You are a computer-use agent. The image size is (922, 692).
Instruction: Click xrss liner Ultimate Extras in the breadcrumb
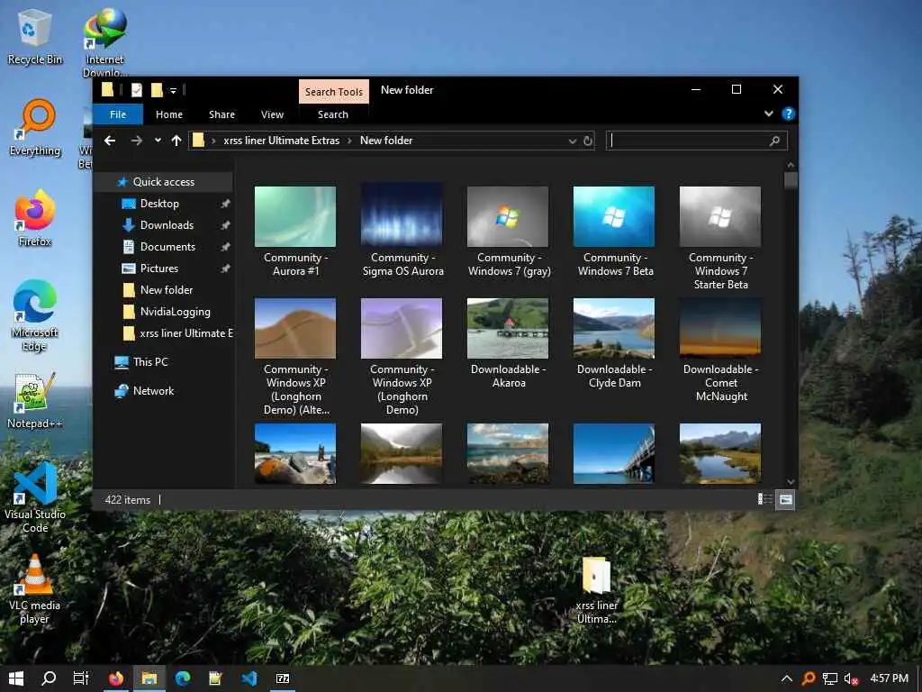[281, 141]
